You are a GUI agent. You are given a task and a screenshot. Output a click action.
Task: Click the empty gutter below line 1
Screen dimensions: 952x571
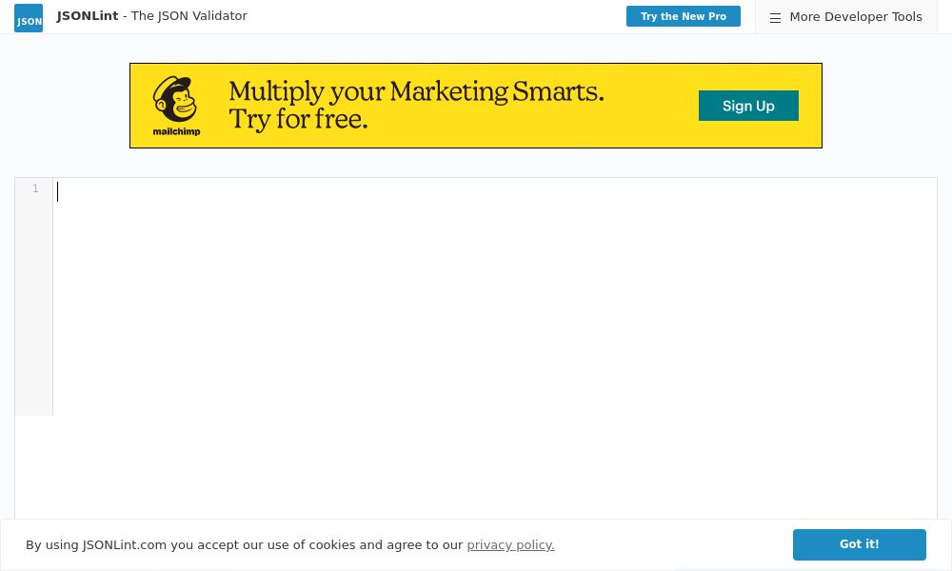coord(33,305)
